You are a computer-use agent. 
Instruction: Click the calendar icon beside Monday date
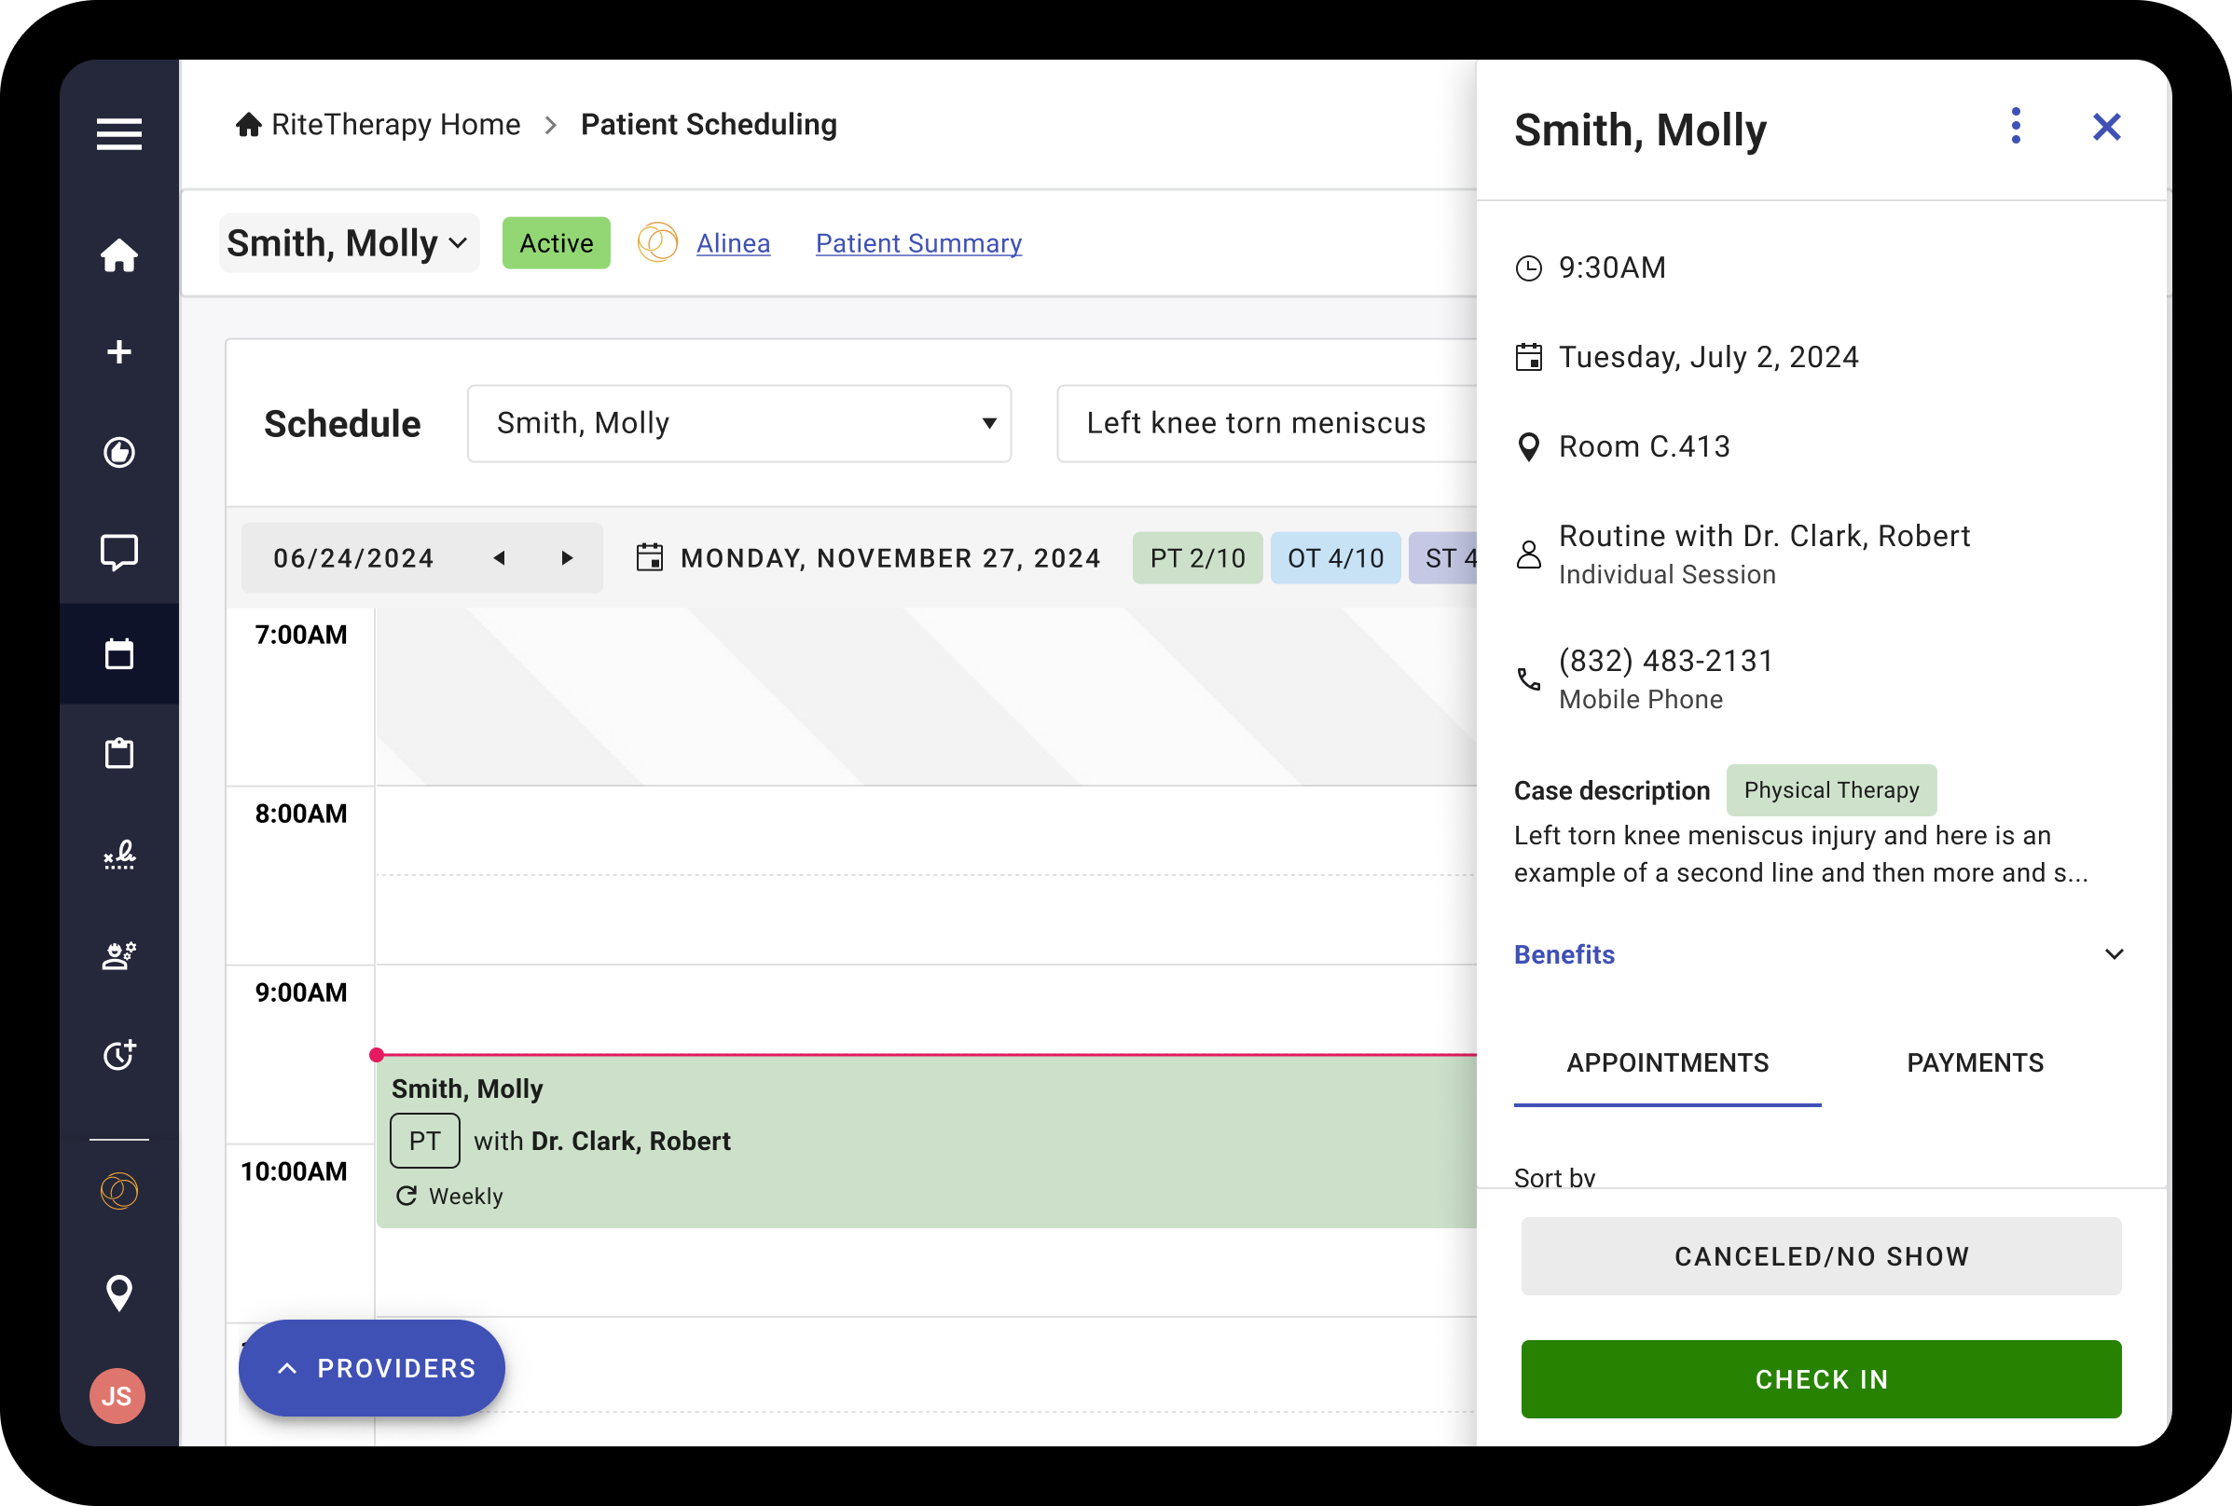[x=649, y=557]
